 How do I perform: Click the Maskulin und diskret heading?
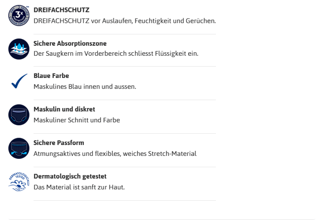(x=64, y=109)
